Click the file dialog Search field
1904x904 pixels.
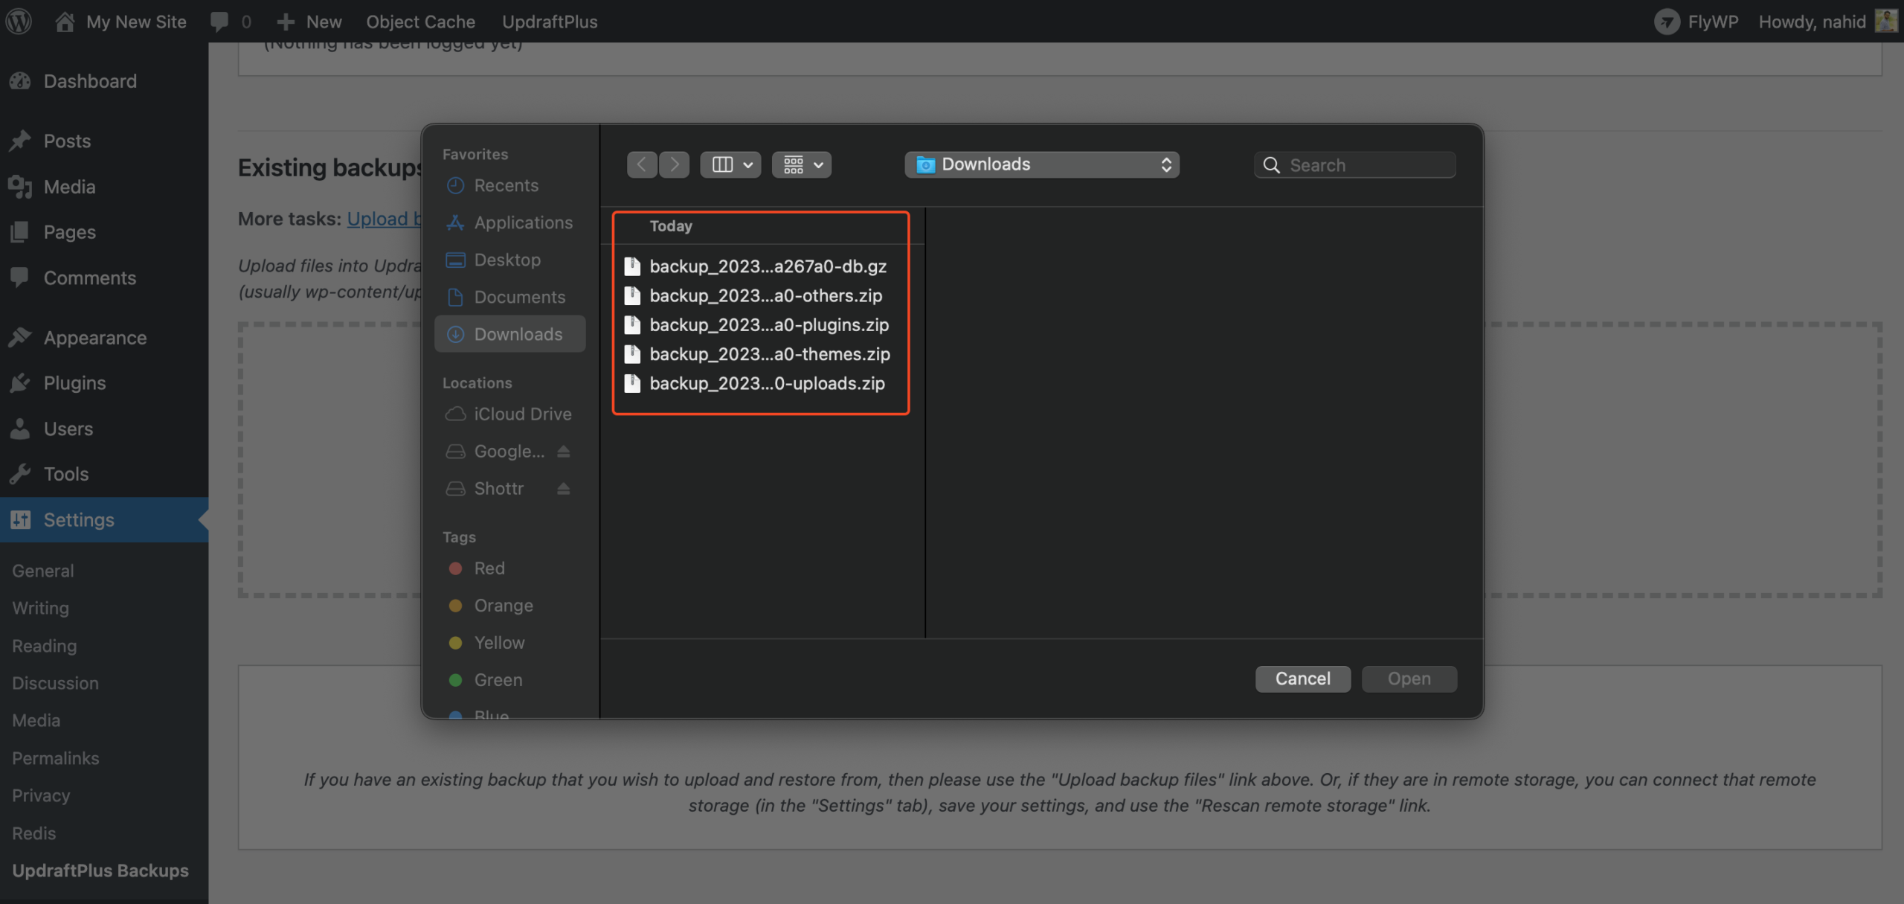(1355, 164)
